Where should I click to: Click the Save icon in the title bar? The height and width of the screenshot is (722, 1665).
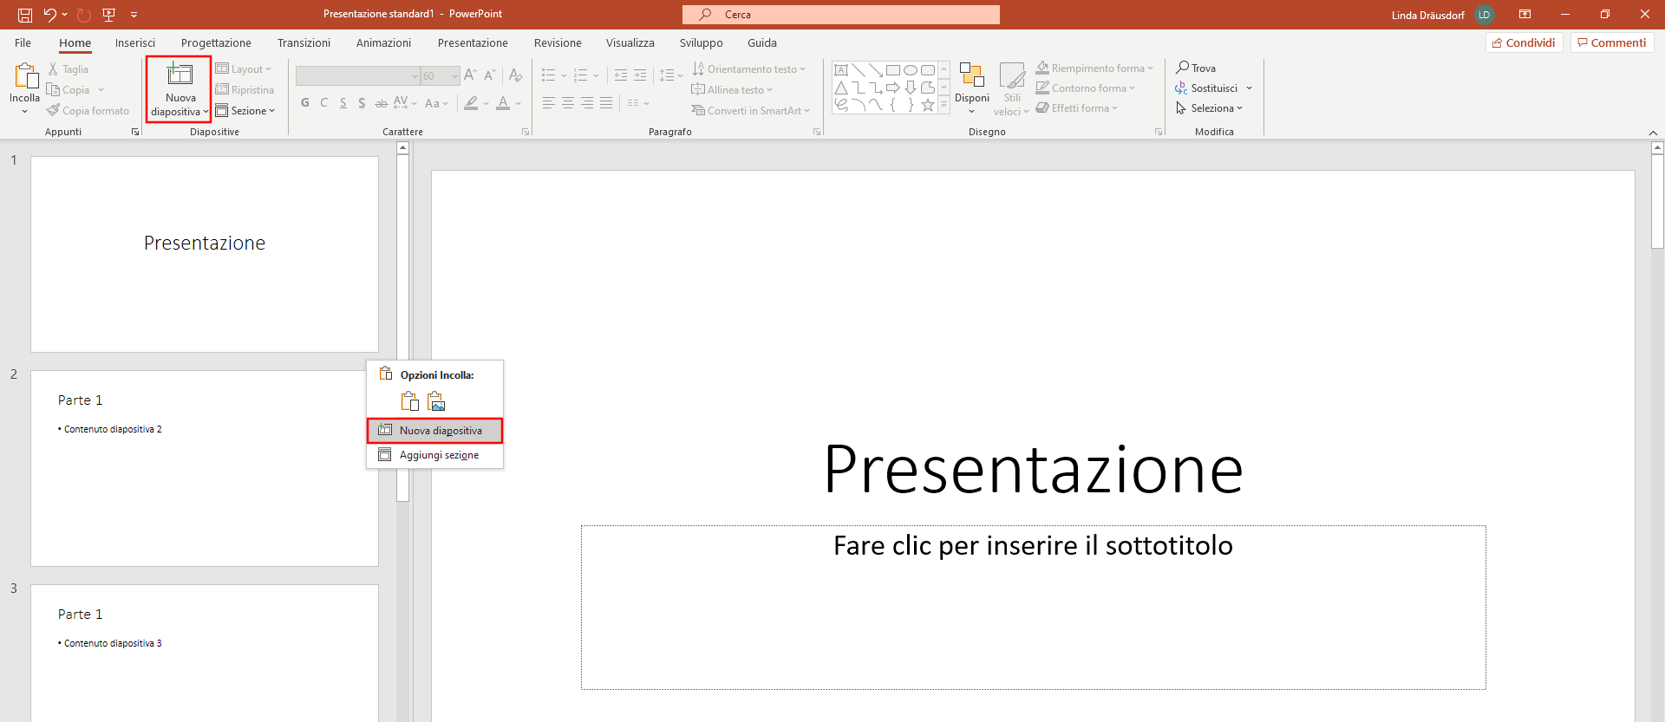pyautogui.click(x=25, y=15)
